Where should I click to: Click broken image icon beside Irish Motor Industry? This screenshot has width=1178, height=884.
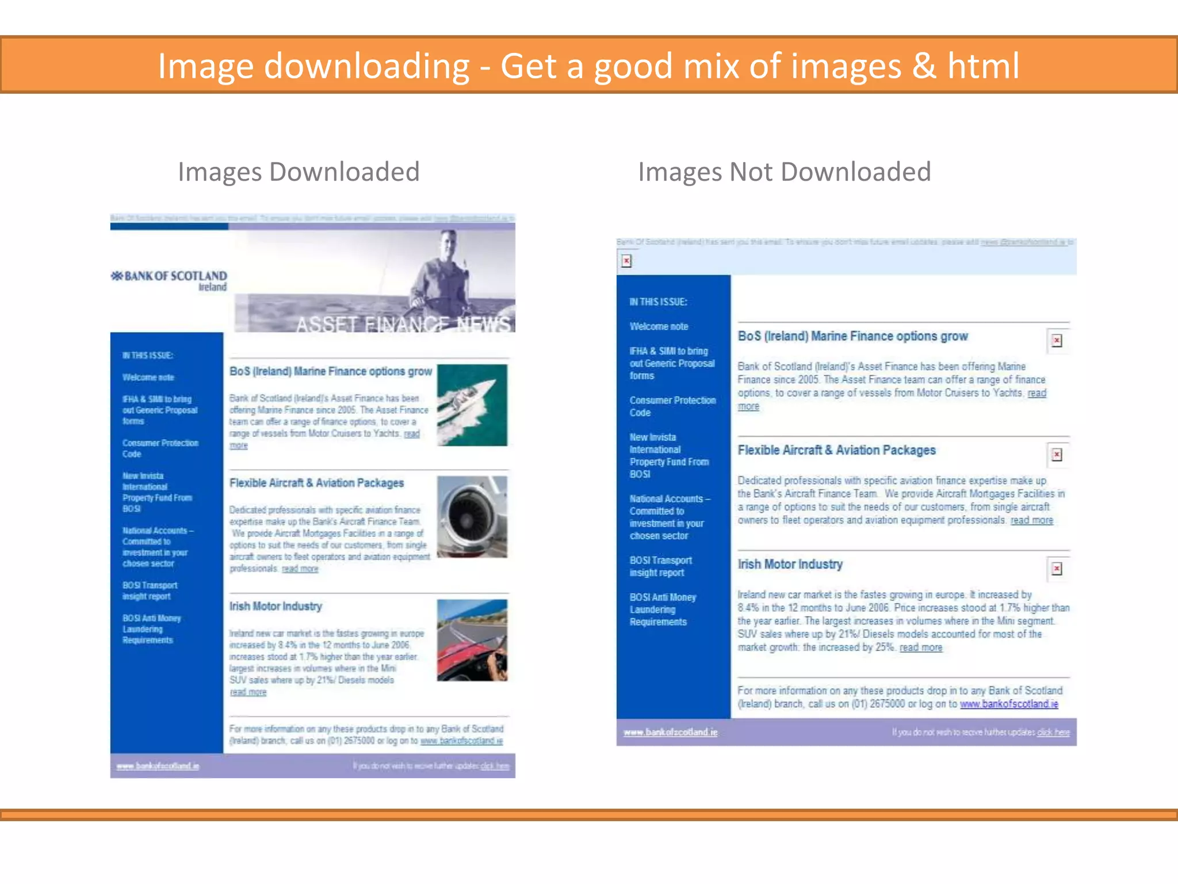coord(1057,569)
